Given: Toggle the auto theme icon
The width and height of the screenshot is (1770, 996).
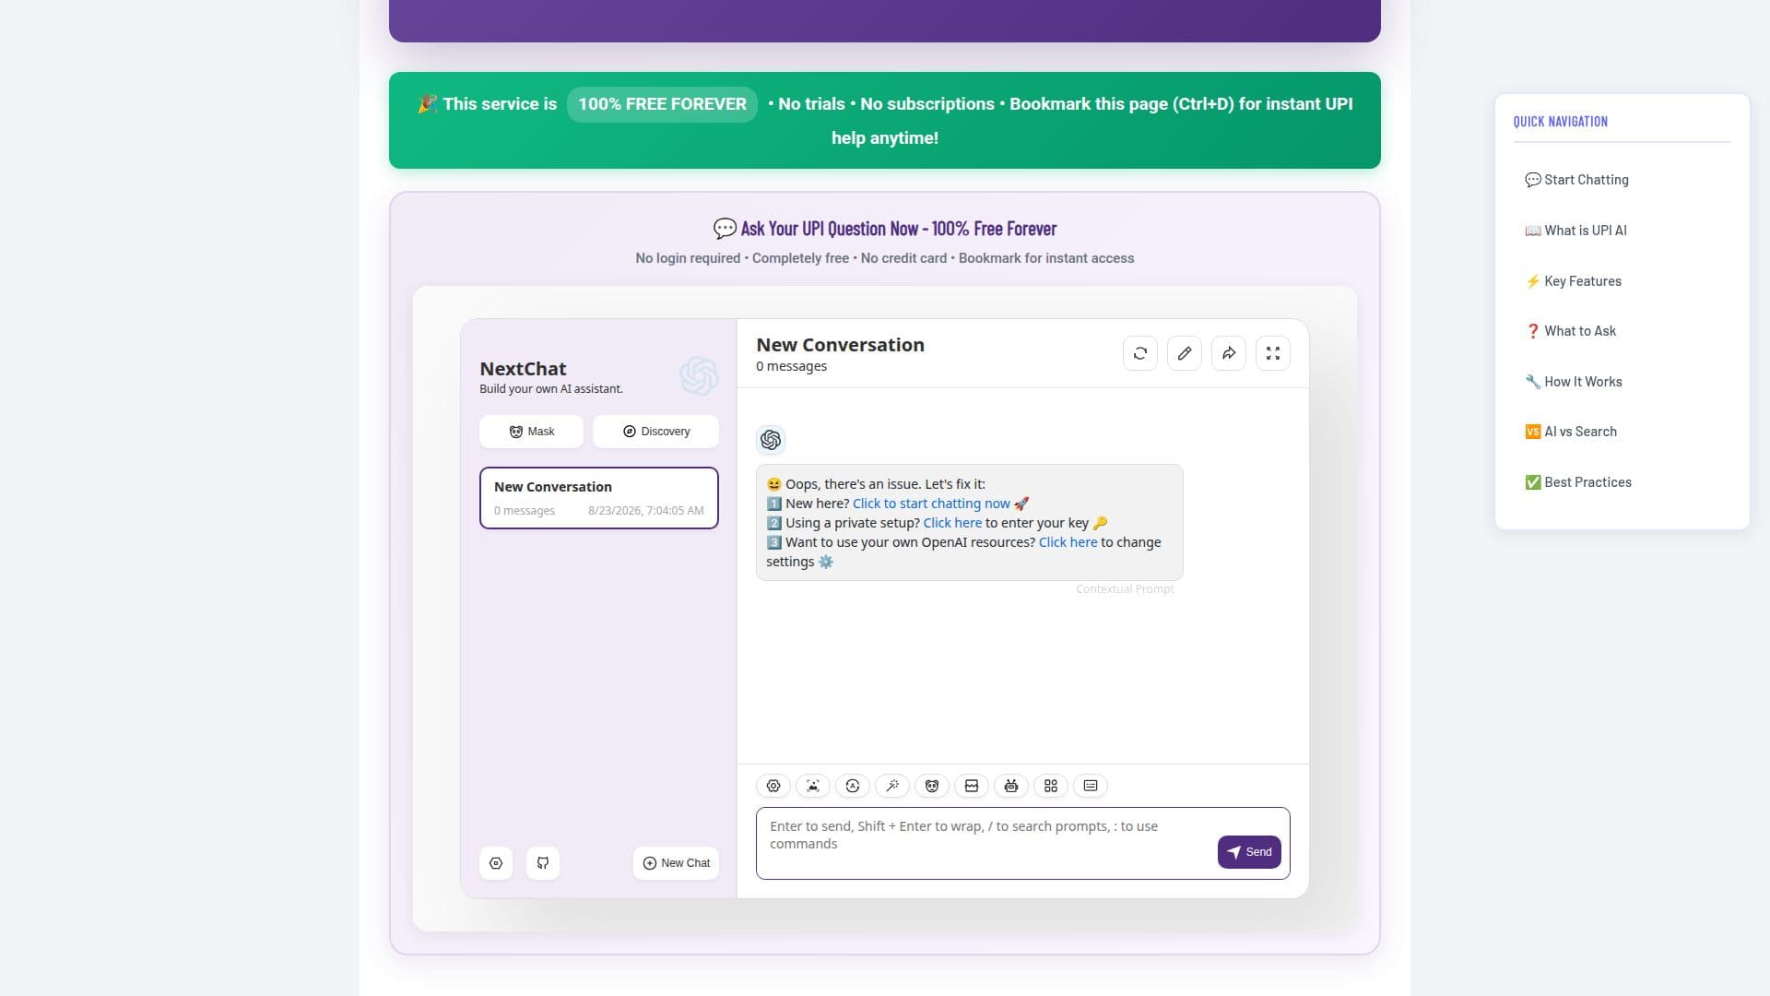Looking at the screenshot, I should tap(853, 786).
